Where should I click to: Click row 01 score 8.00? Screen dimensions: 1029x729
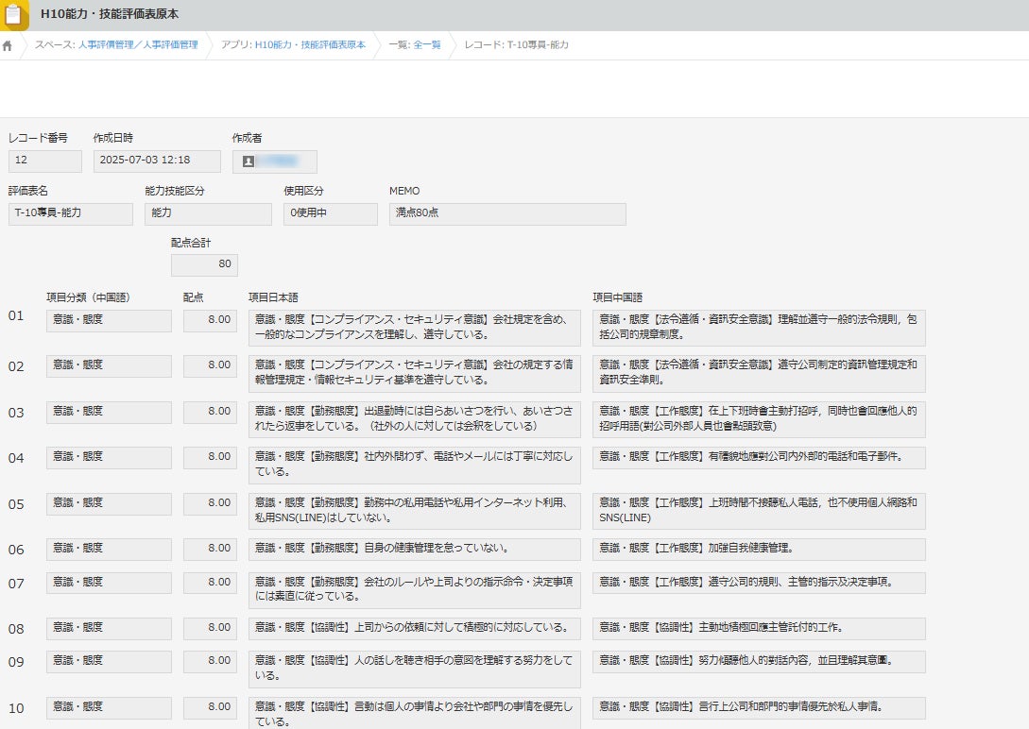(x=210, y=321)
